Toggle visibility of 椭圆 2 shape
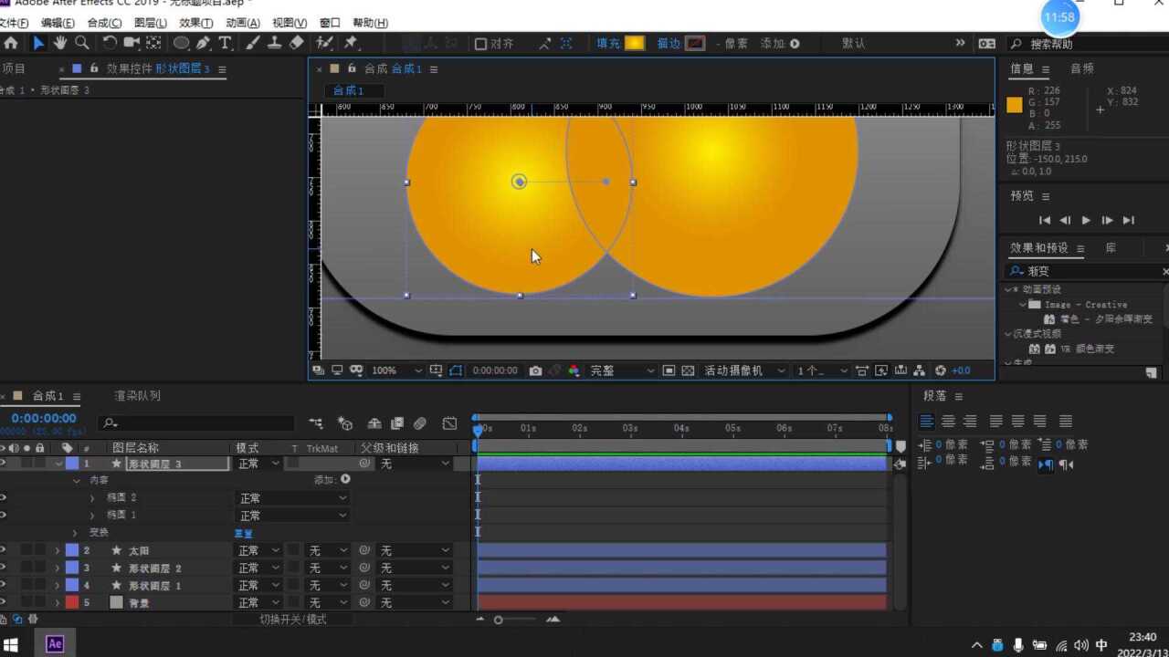Image resolution: width=1169 pixels, height=657 pixels. pyautogui.click(x=4, y=498)
